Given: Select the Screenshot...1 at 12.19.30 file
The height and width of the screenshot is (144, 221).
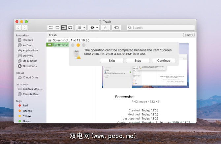Looking at the screenshot, I should pos(70,40).
